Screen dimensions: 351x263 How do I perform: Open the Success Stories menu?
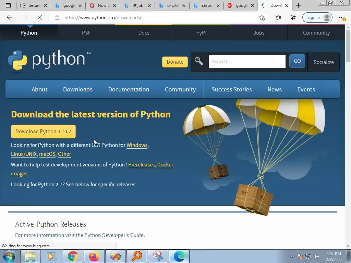[x=231, y=89]
